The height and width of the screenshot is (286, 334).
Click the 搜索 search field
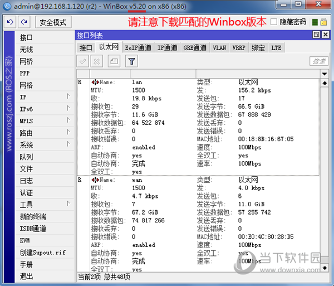point(319,61)
